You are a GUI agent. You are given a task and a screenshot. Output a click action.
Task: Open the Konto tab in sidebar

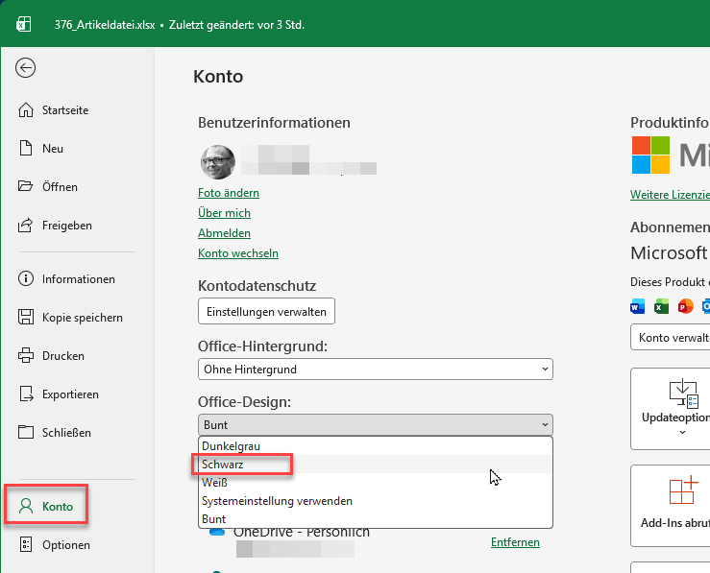48,506
